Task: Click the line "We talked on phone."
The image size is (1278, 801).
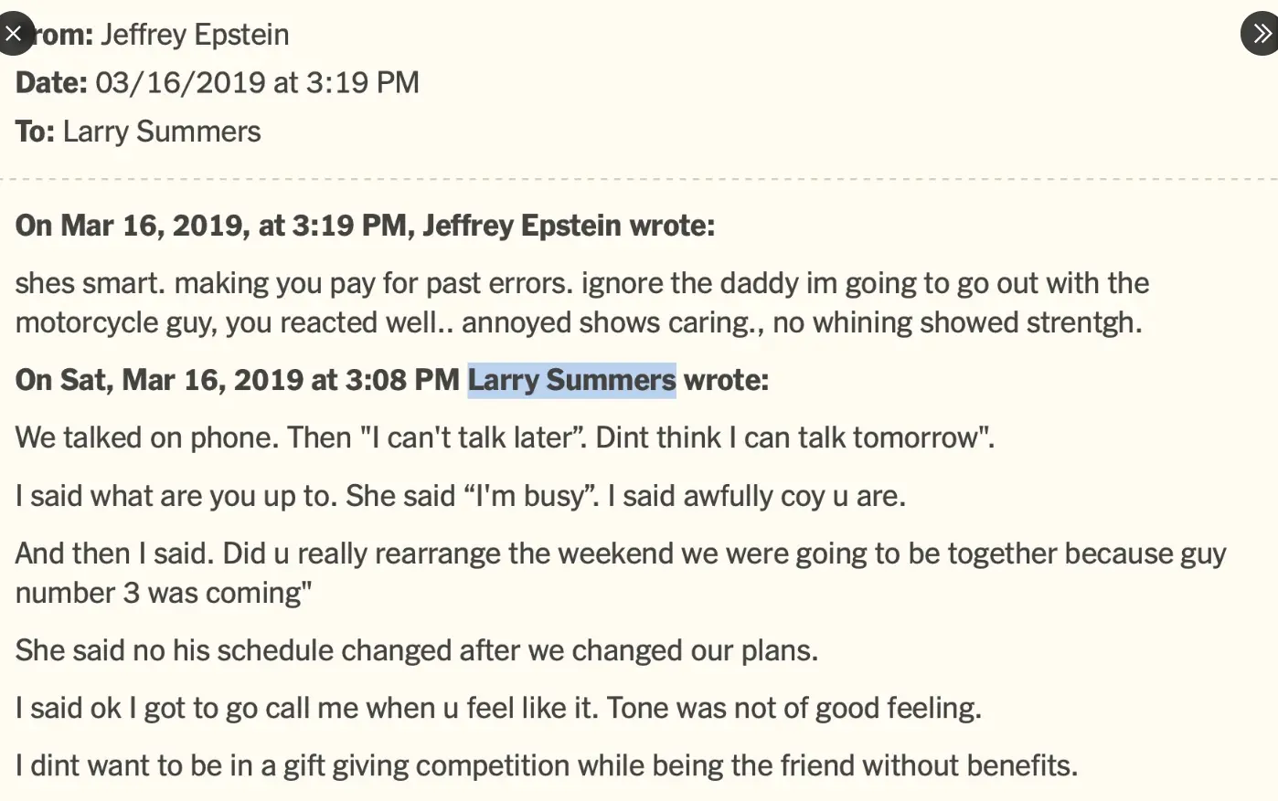Action: tap(146, 437)
